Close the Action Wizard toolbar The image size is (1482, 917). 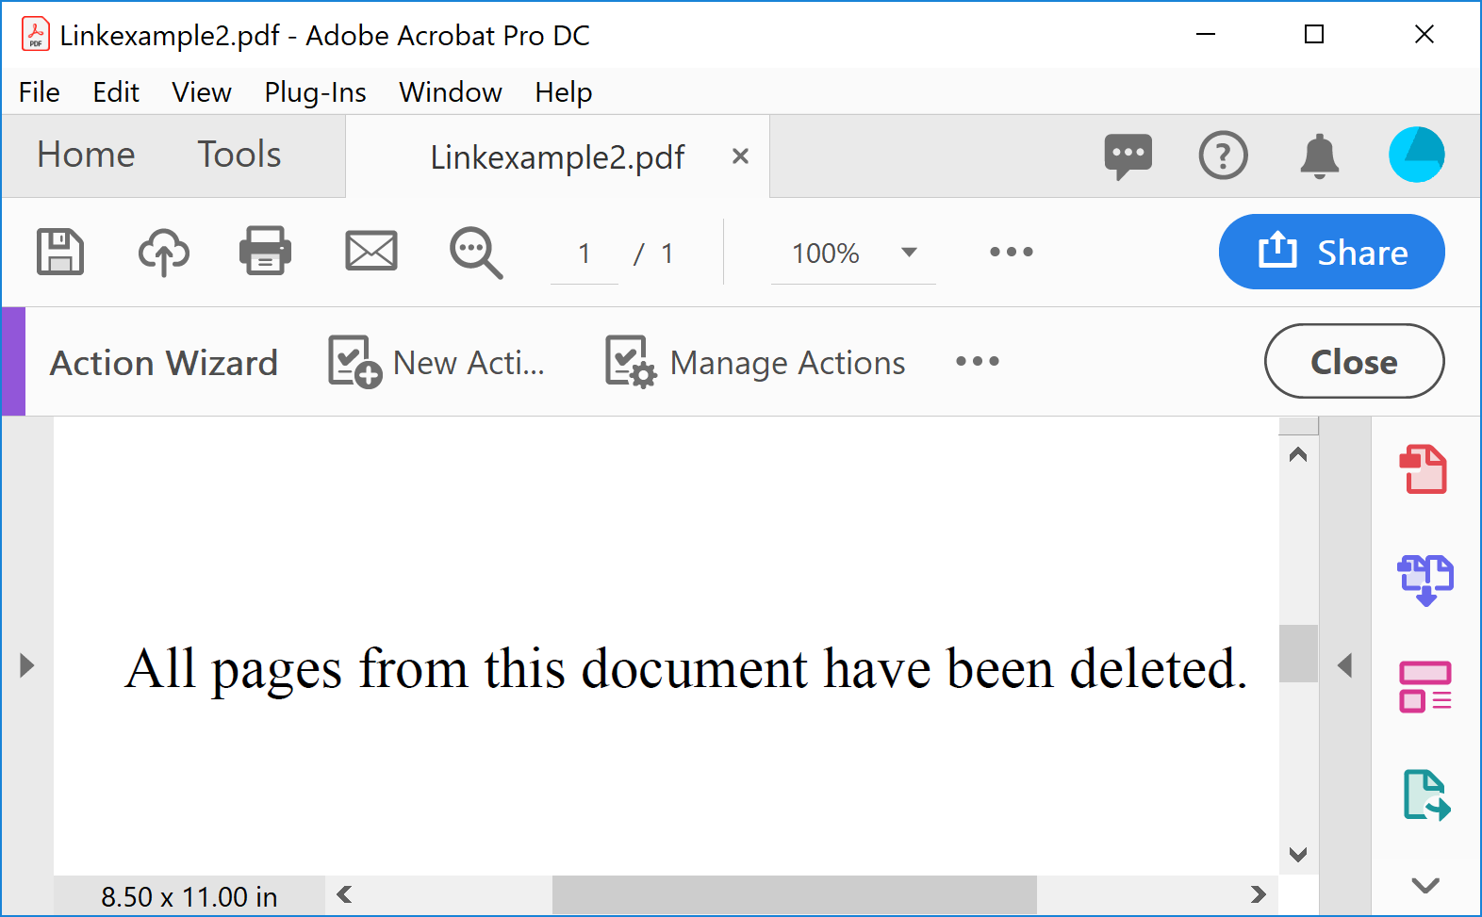pyautogui.click(x=1354, y=361)
